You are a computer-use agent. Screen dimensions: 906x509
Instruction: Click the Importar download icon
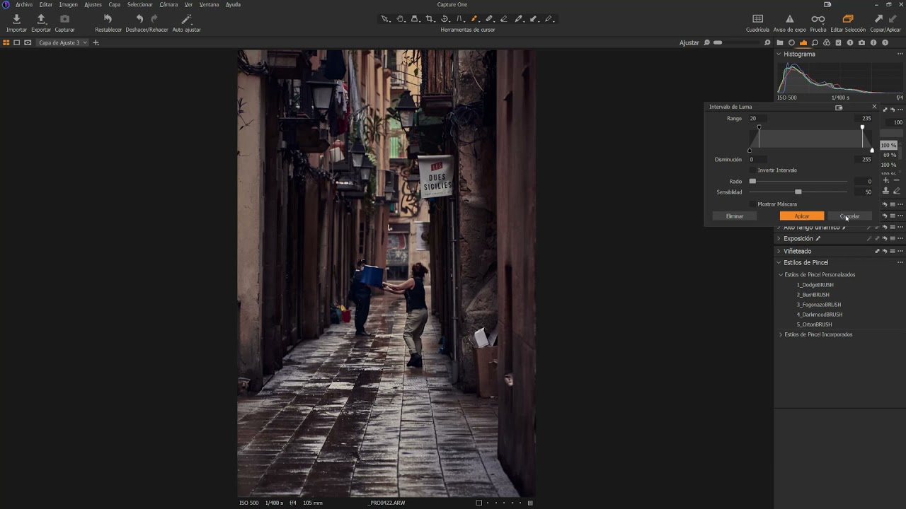pyautogui.click(x=16, y=19)
